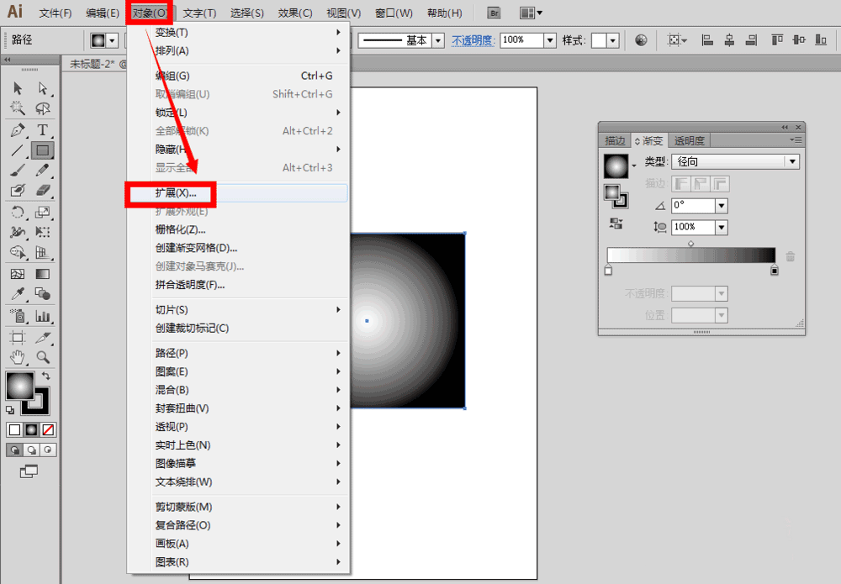Open the fill swatch dropdown in control bar
The width and height of the screenshot is (841, 584).
click(x=112, y=40)
